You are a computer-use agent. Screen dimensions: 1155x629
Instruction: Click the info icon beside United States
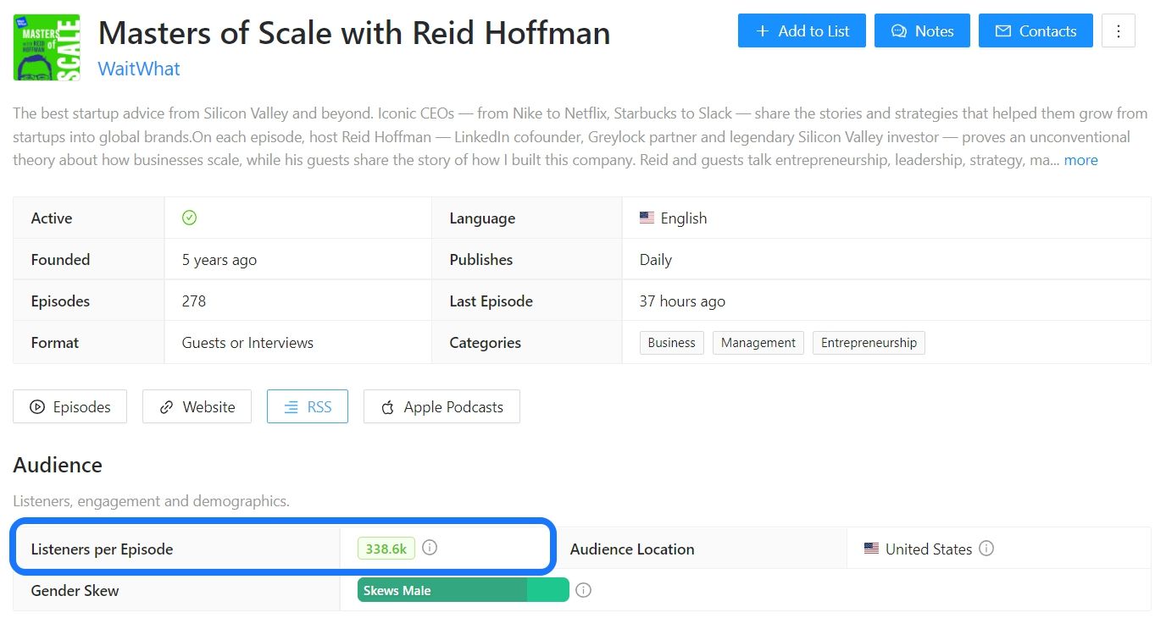click(986, 548)
